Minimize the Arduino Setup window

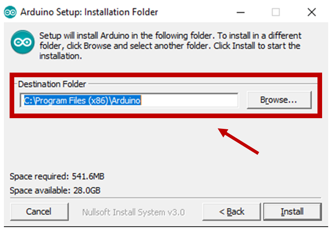pos(240,12)
